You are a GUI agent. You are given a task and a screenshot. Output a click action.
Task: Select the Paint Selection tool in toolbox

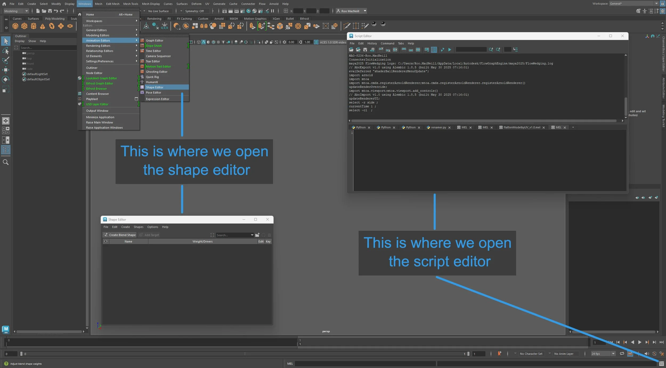(x=6, y=60)
